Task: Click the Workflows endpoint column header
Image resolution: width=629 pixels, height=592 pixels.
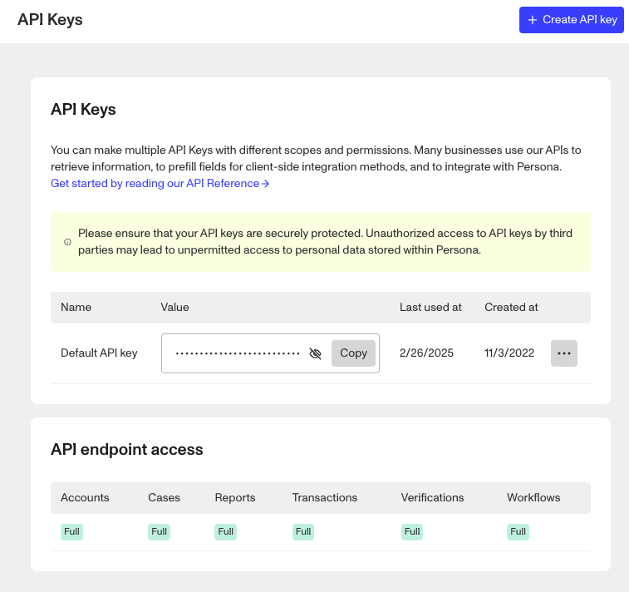Action: (x=533, y=498)
